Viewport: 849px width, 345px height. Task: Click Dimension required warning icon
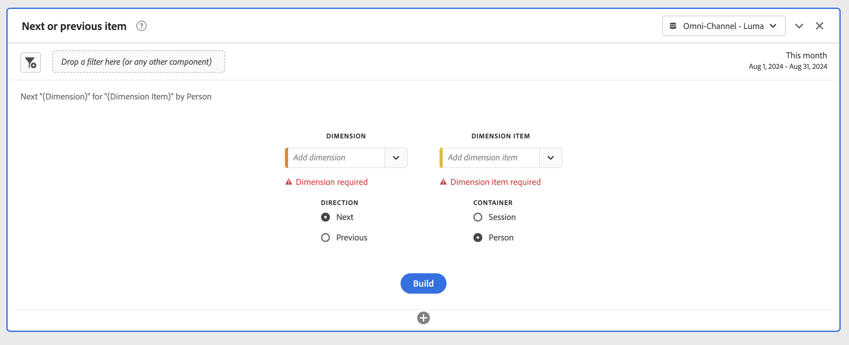289,182
